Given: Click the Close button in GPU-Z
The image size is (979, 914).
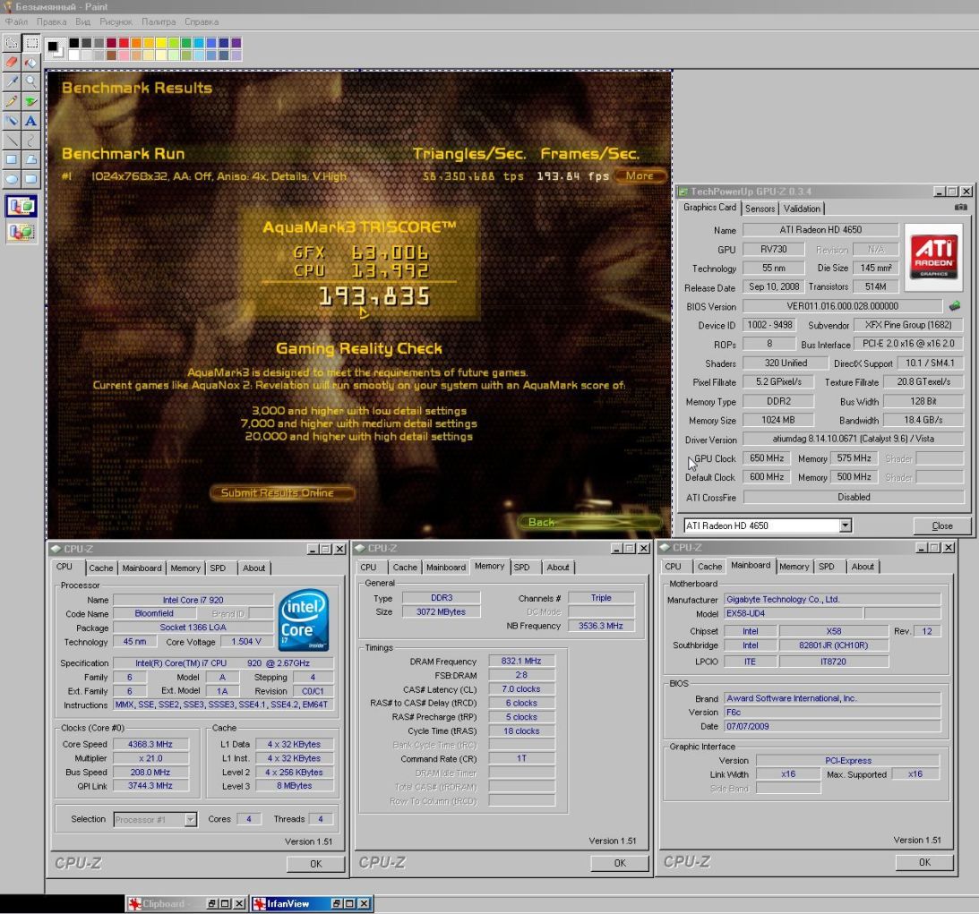Looking at the screenshot, I should tap(941, 525).
